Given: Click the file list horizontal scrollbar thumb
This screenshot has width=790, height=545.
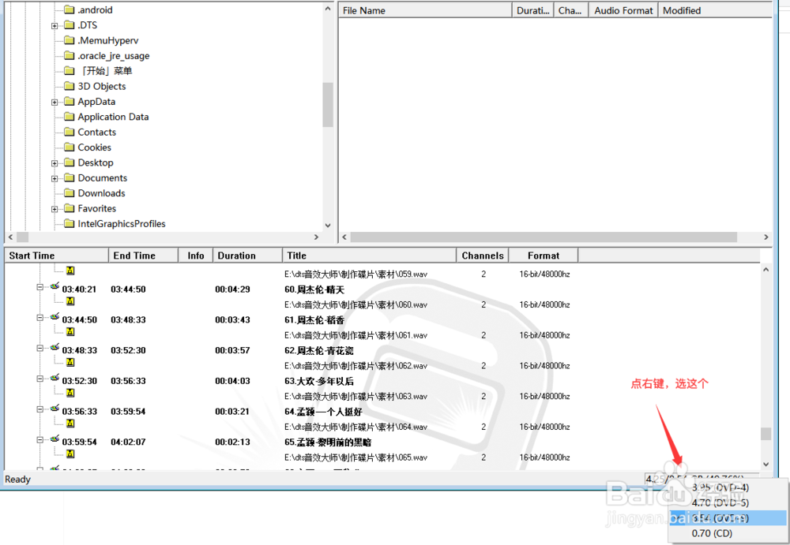Looking at the screenshot, I should (x=544, y=237).
